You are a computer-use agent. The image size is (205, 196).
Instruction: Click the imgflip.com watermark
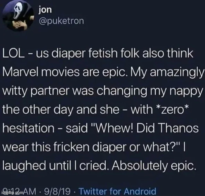tap(13, 192)
